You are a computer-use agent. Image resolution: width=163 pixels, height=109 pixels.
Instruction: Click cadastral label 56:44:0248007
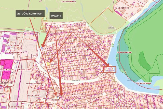tap(33, 95)
